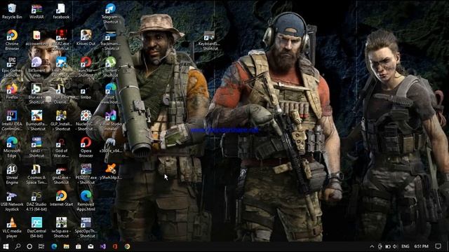The width and height of the screenshot is (449, 252).
Task: Open Microsoft Store from the taskbar
Action: [x=78, y=246]
